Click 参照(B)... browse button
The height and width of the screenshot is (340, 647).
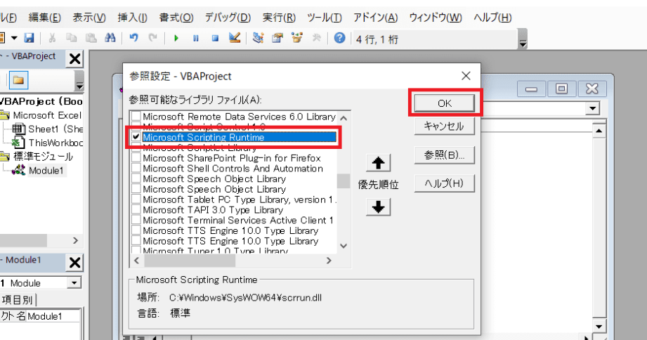click(445, 155)
